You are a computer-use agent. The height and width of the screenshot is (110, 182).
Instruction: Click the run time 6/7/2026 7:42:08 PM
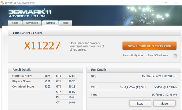(x=164, y=95)
